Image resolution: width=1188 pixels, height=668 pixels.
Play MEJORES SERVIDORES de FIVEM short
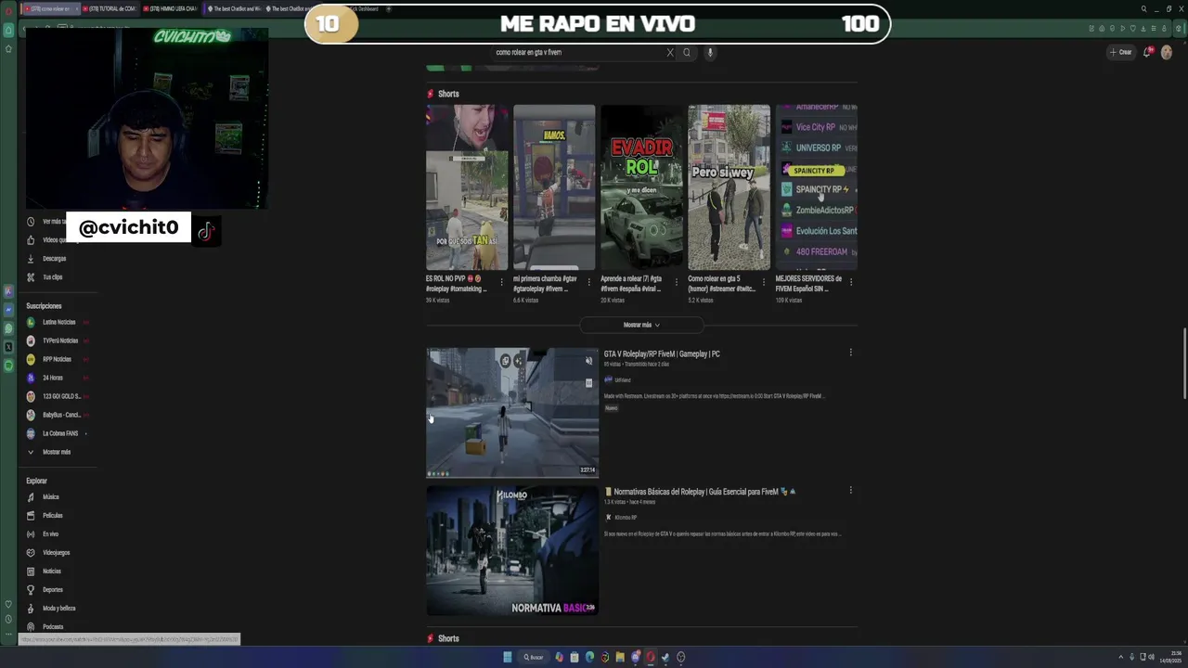pyautogui.click(x=816, y=187)
